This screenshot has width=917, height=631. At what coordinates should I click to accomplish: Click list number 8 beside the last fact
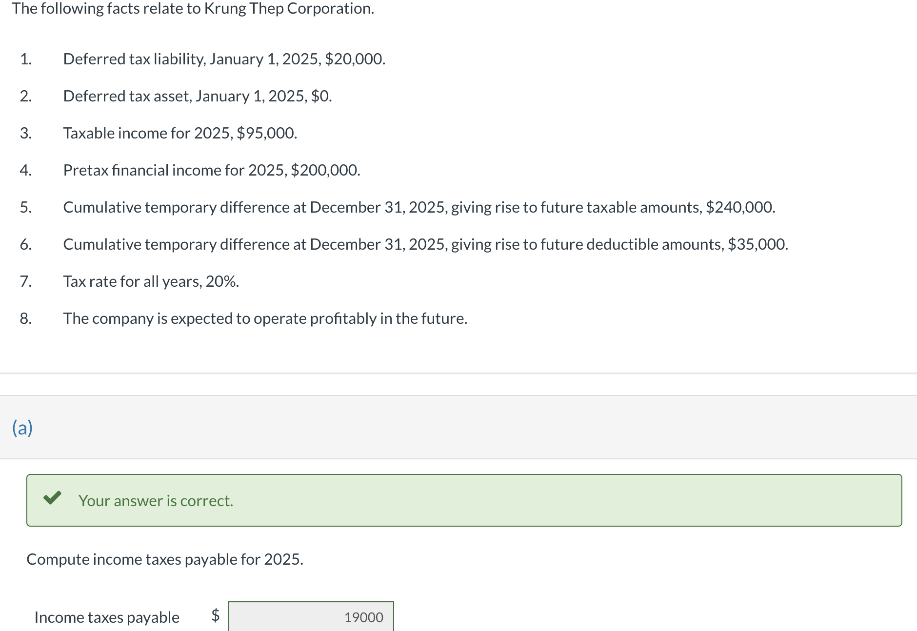coord(26,318)
